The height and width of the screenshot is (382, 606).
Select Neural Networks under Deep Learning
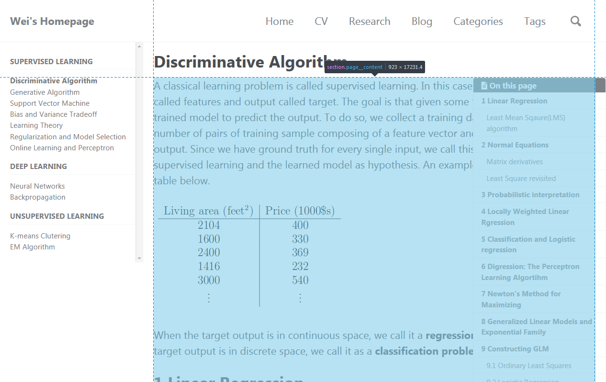tap(37, 186)
